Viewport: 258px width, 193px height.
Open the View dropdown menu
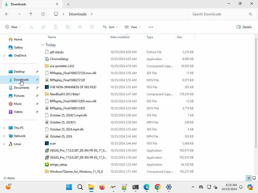(x=133, y=27)
